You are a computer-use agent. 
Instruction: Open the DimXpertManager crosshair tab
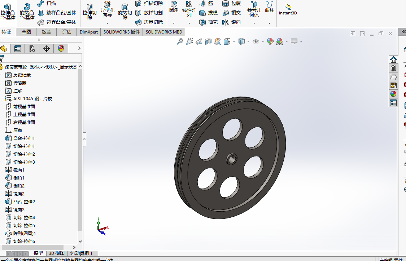(47, 49)
